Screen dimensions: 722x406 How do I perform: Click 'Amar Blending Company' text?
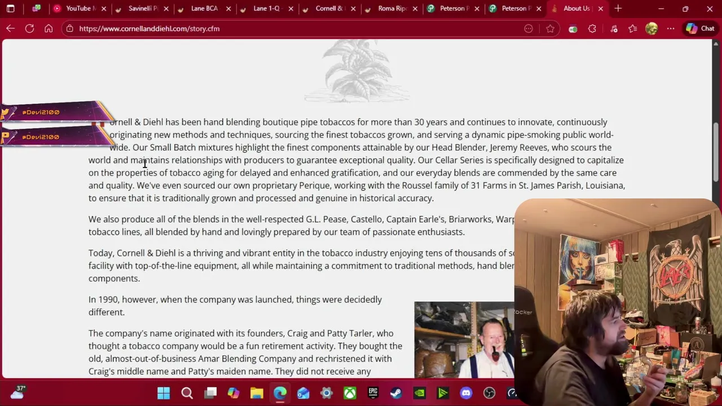(x=245, y=359)
